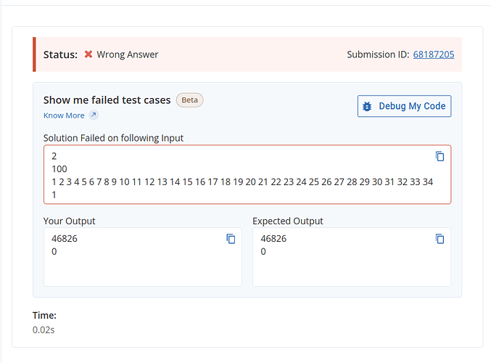The width and height of the screenshot is (491, 363).
Task: Click the Submission ID: label text
Action: 378,54
